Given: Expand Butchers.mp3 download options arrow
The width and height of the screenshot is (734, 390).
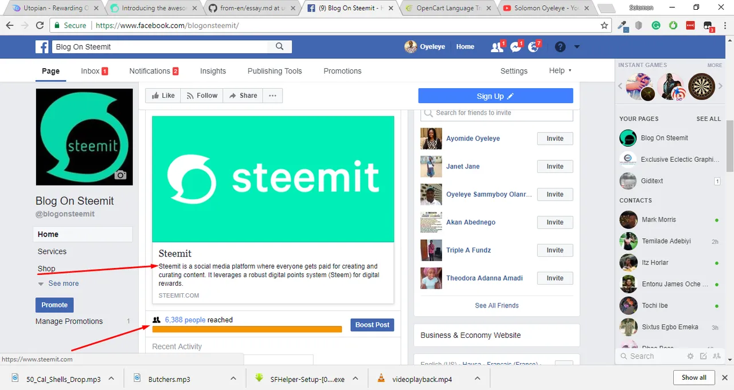Looking at the screenshot, I should pos(233,379).
